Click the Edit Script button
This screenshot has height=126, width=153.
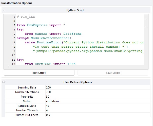pyautogui.click(x=39, y=73)
